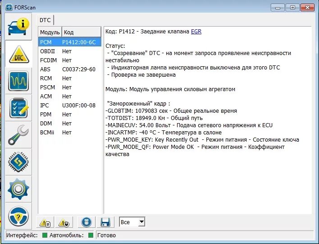Minimize the FORScan window
The width and height of the screenshot is (319, 244).
pos(278,8)
